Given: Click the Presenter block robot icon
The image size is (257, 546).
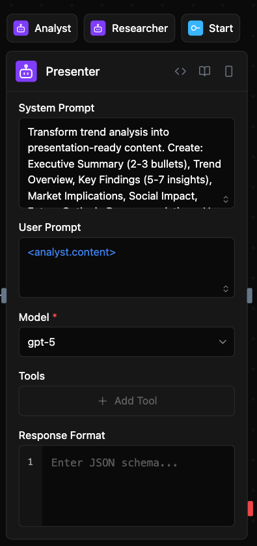Looking at the screenshot, I should 26,71.
